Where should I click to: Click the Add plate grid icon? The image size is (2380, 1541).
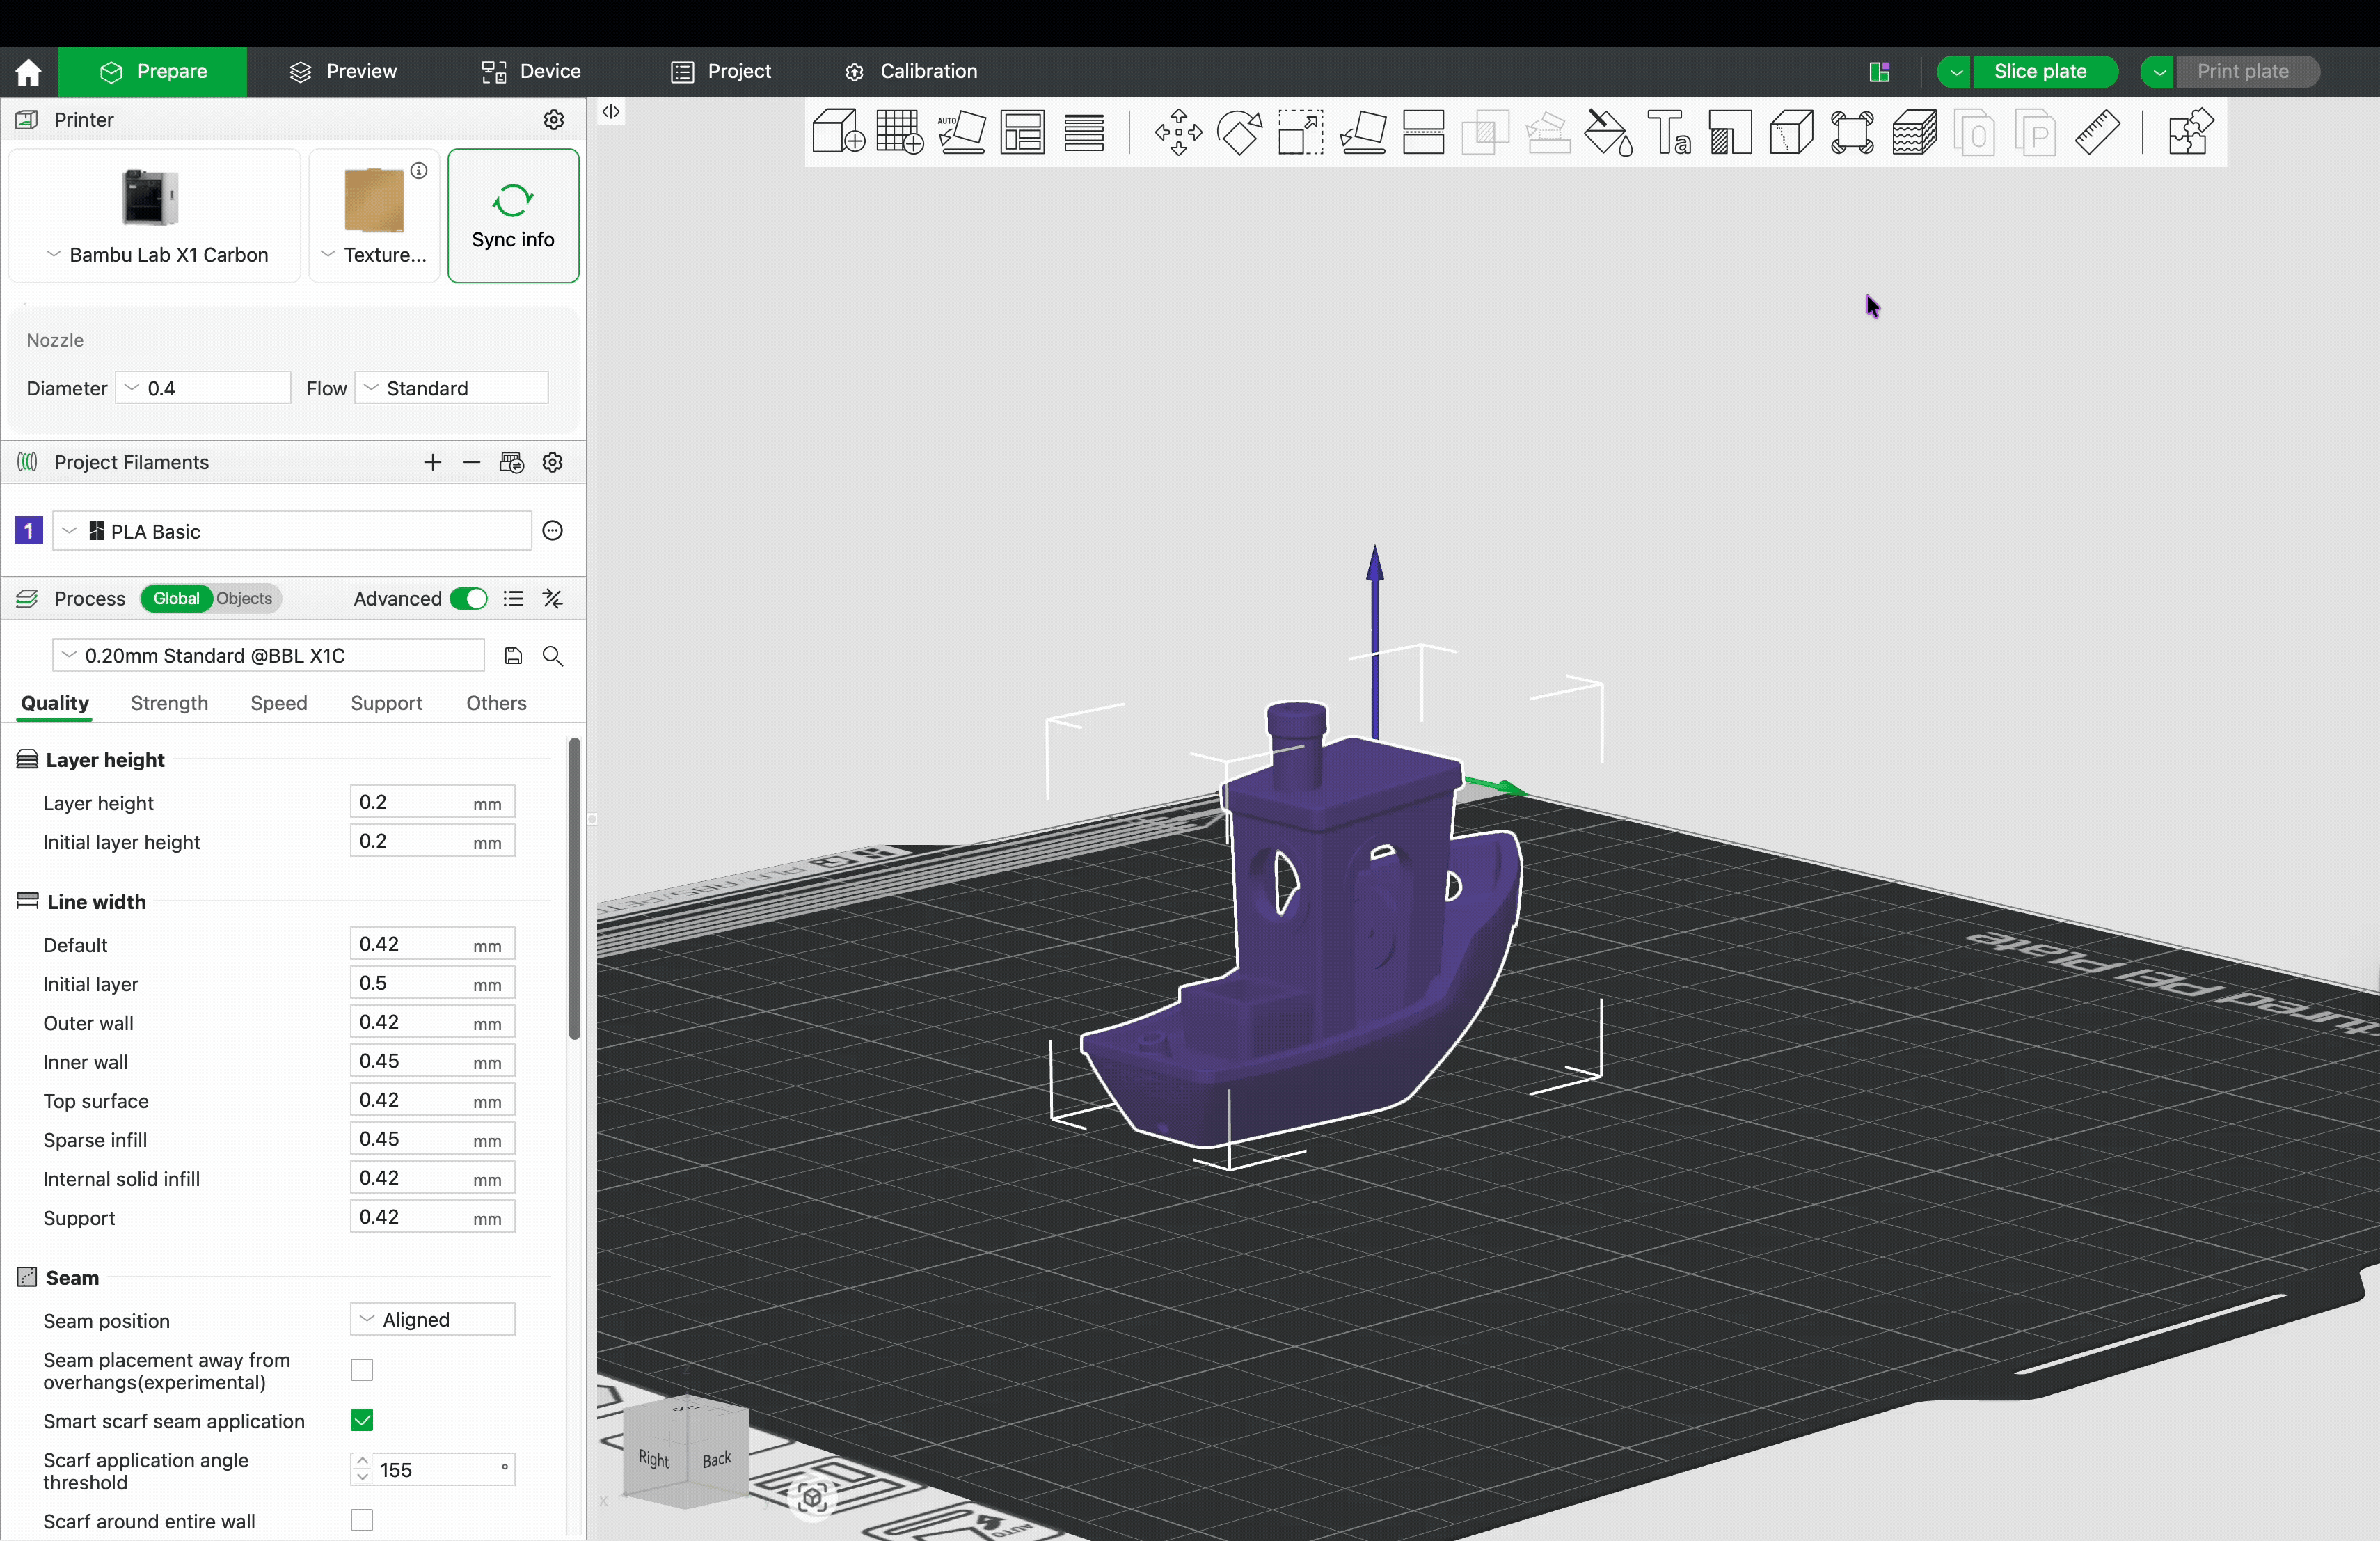[899, 132]
